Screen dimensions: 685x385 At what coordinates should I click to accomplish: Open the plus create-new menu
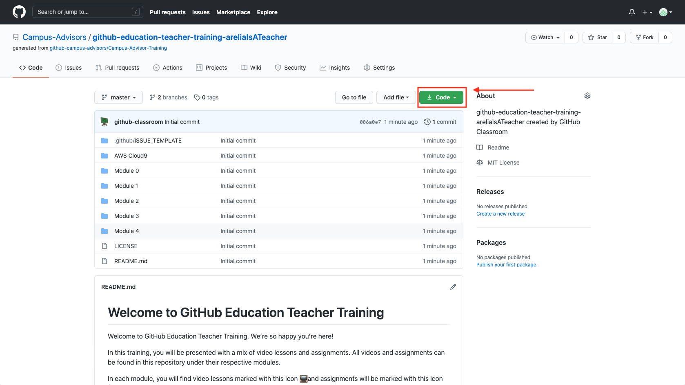(647, 12)
